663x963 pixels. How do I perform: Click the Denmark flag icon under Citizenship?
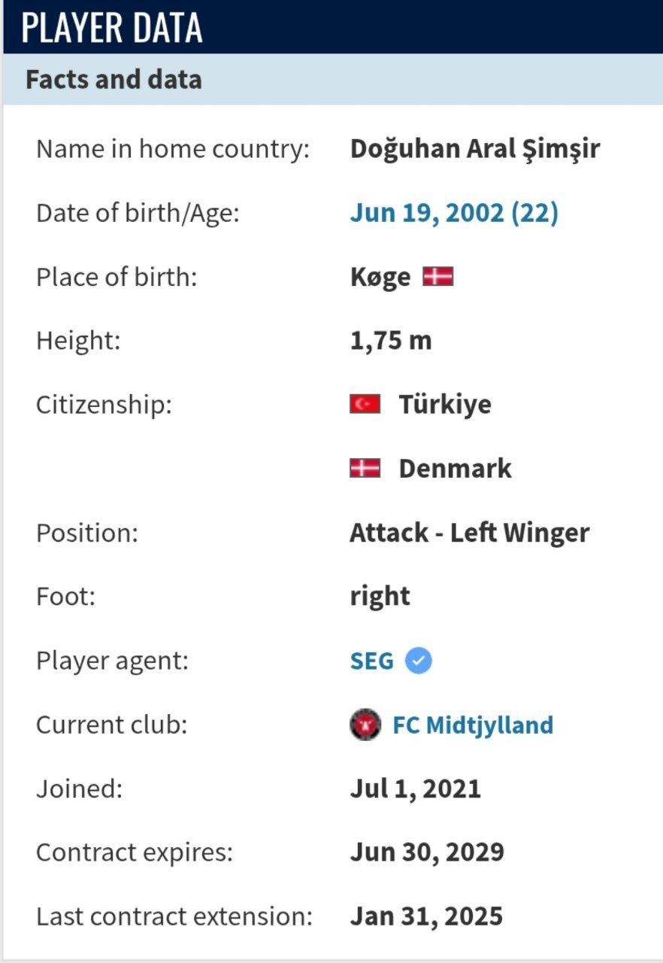pyautogui.click(x=365, y=468)
